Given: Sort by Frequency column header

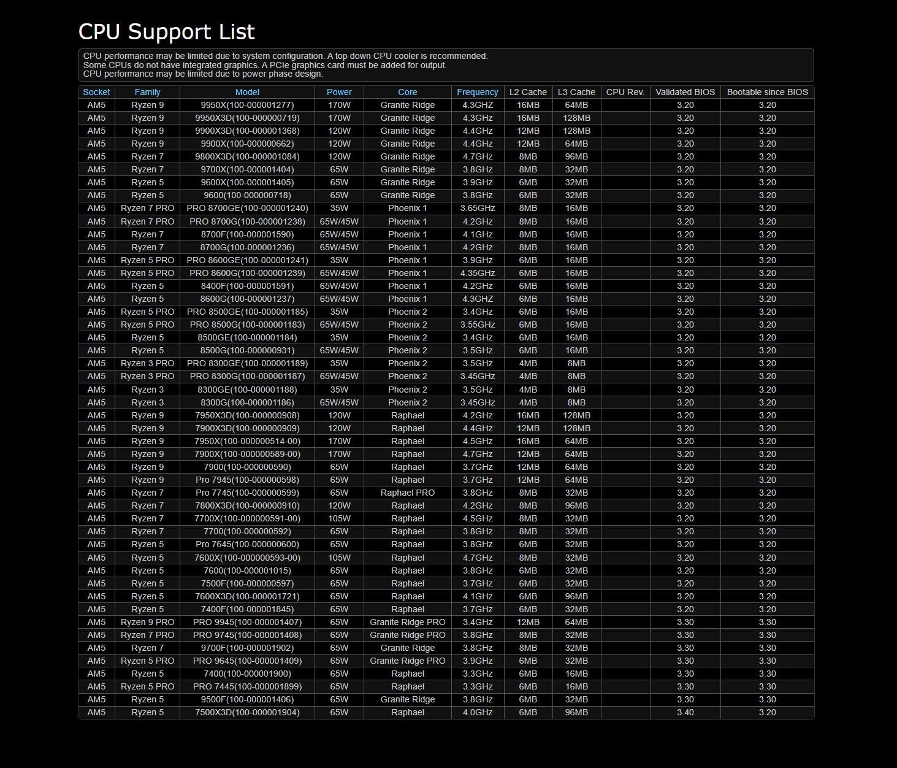Looking at the screenshot, I should tap(477, 92).
